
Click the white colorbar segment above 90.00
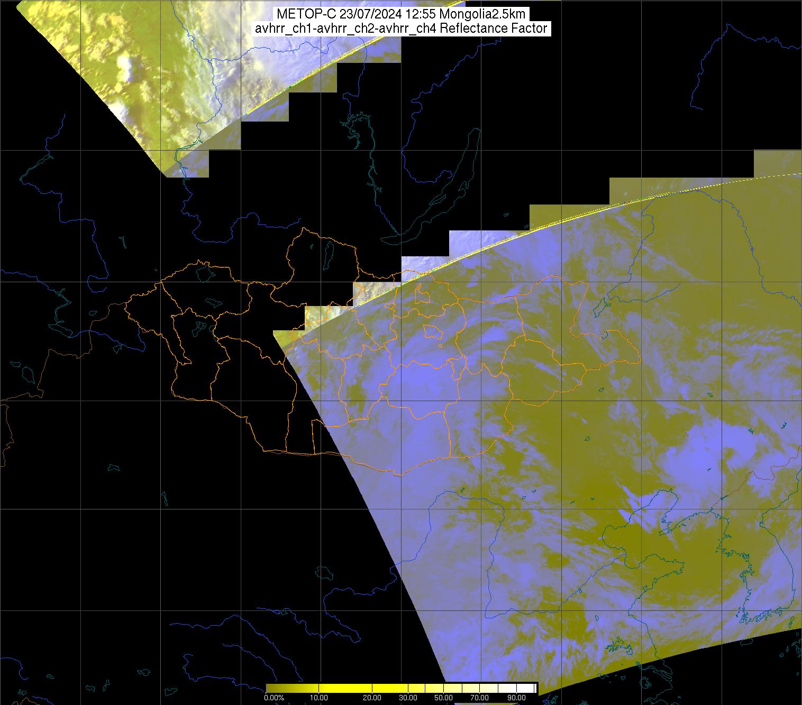coord(526,688)
